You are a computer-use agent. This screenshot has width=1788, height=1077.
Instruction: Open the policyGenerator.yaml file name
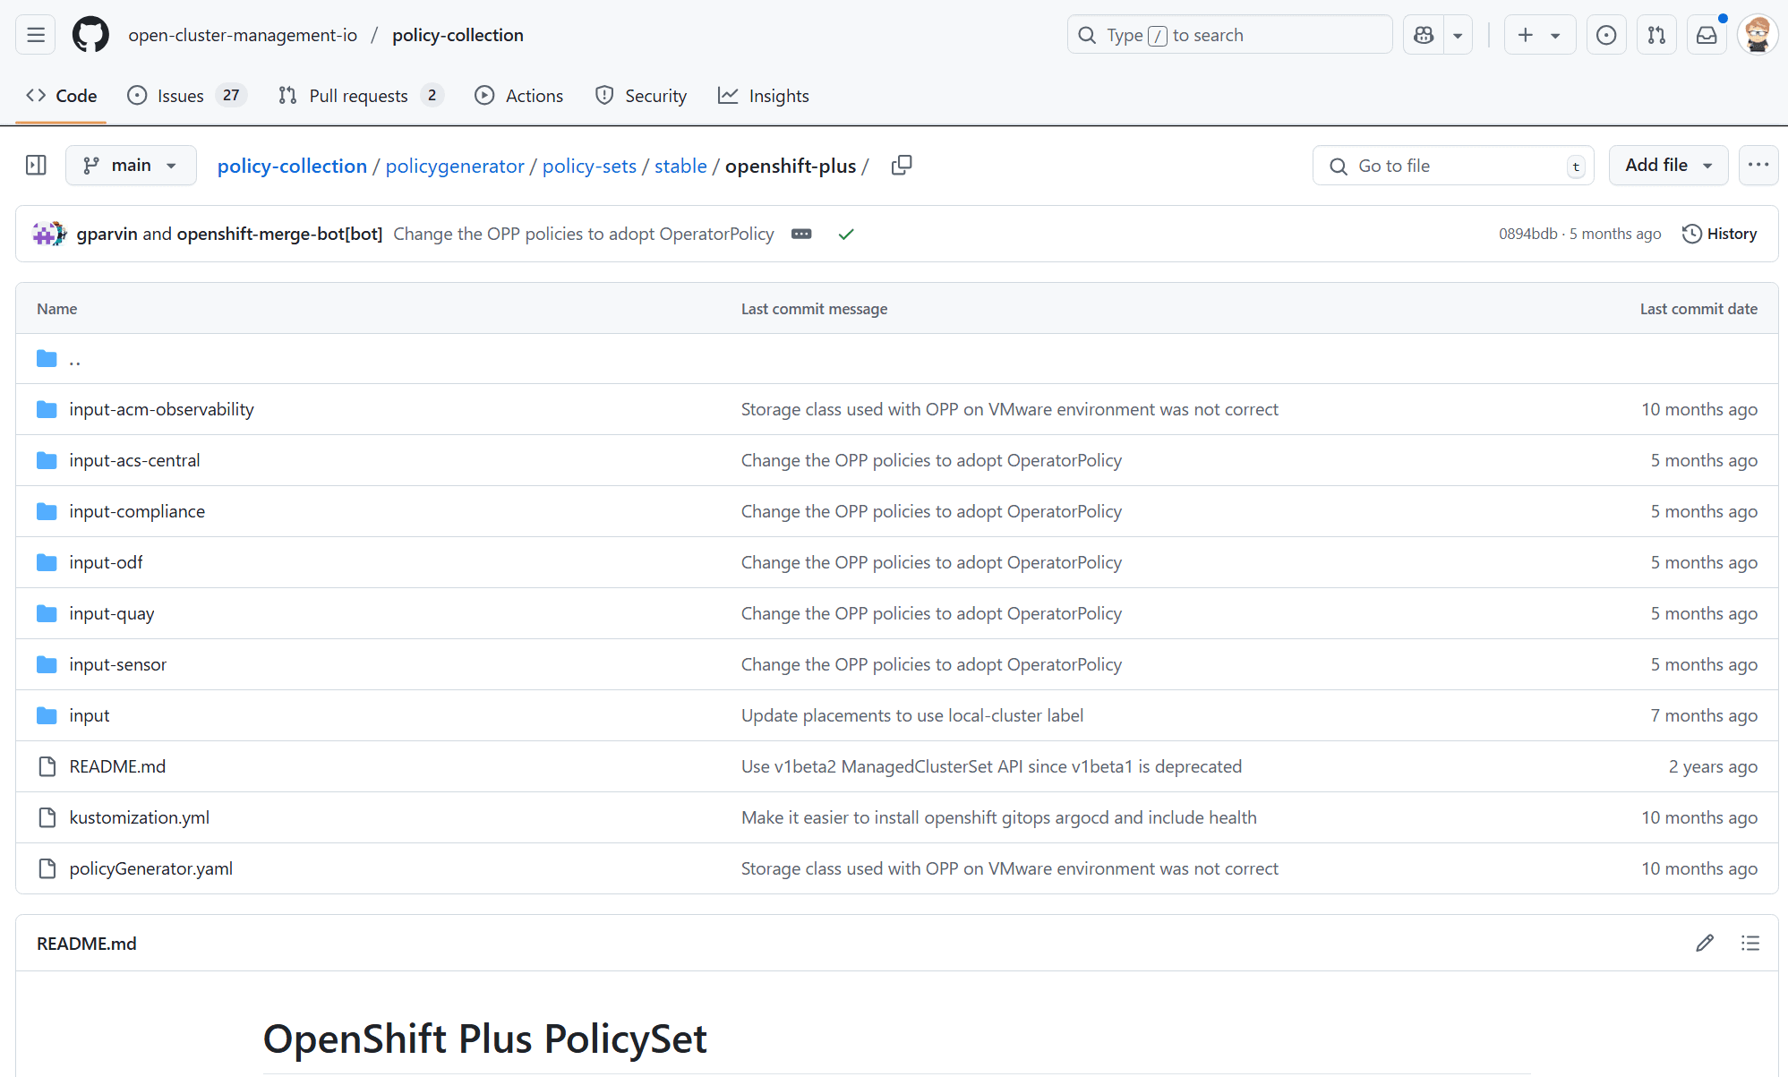click(150, 868)
